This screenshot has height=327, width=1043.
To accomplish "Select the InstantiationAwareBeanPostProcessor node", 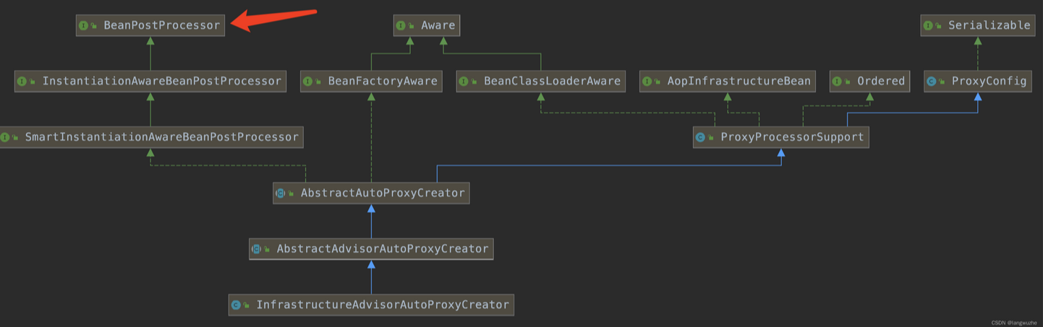I will point(150,81).
